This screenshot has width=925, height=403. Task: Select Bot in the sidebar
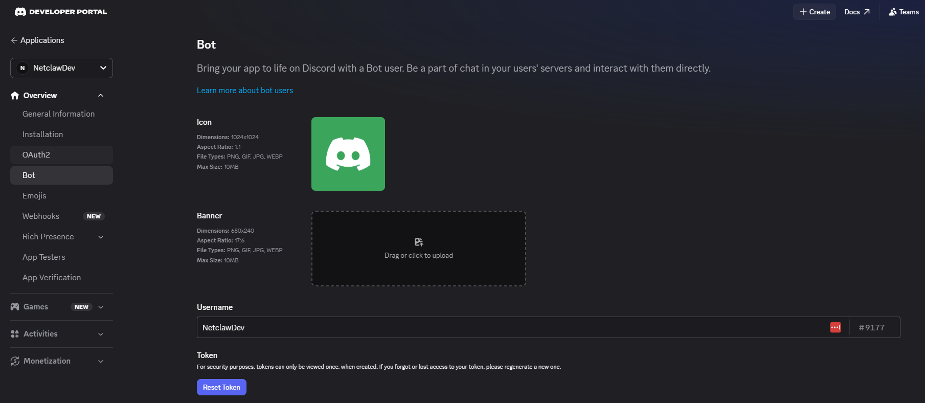click(x=61, y=175)
